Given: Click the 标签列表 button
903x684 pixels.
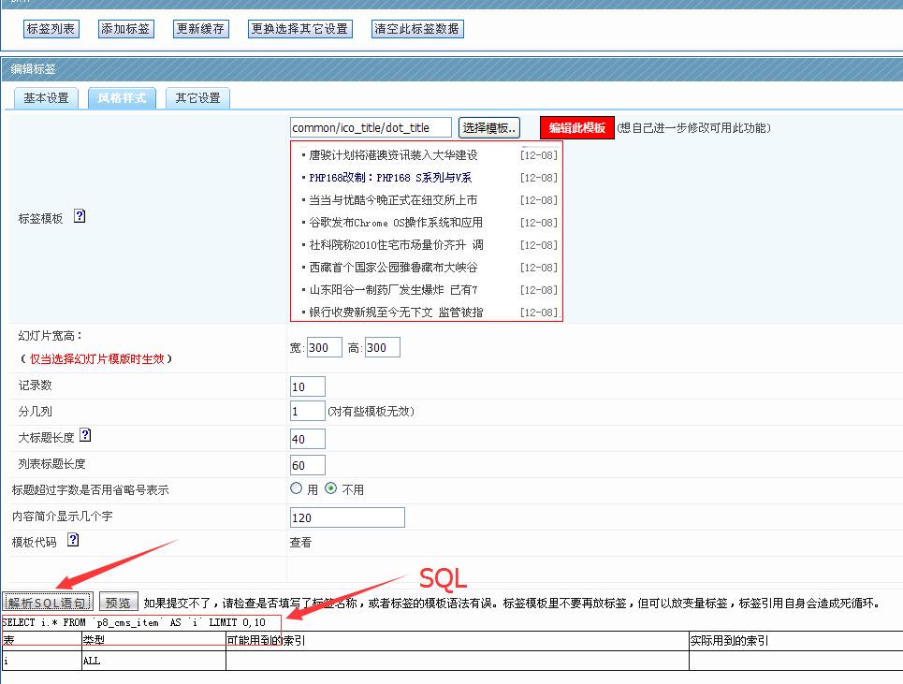Looking at the screenshot, I should (x=51, y=29).
